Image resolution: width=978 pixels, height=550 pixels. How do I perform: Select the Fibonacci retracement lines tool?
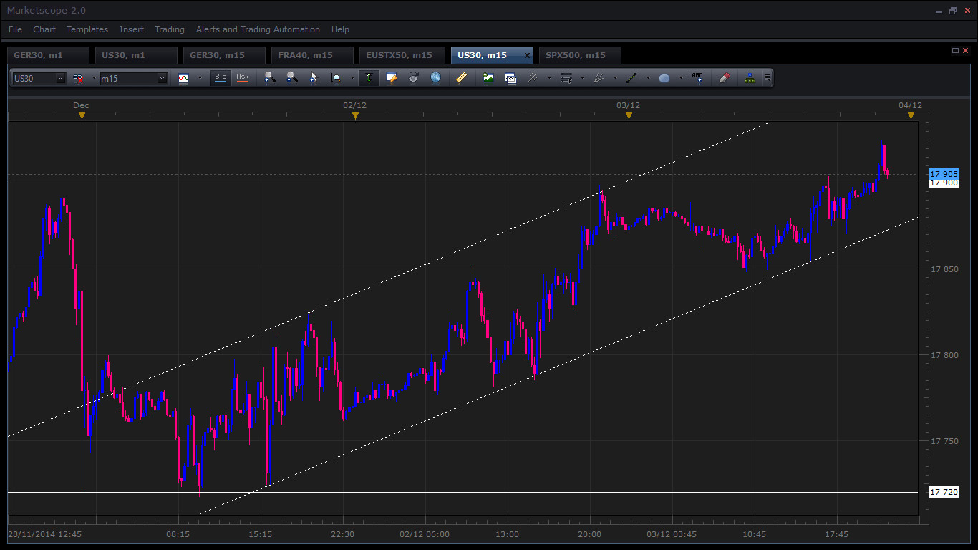tap(566, 78)
